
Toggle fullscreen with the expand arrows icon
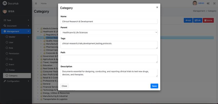coord(214,3)
